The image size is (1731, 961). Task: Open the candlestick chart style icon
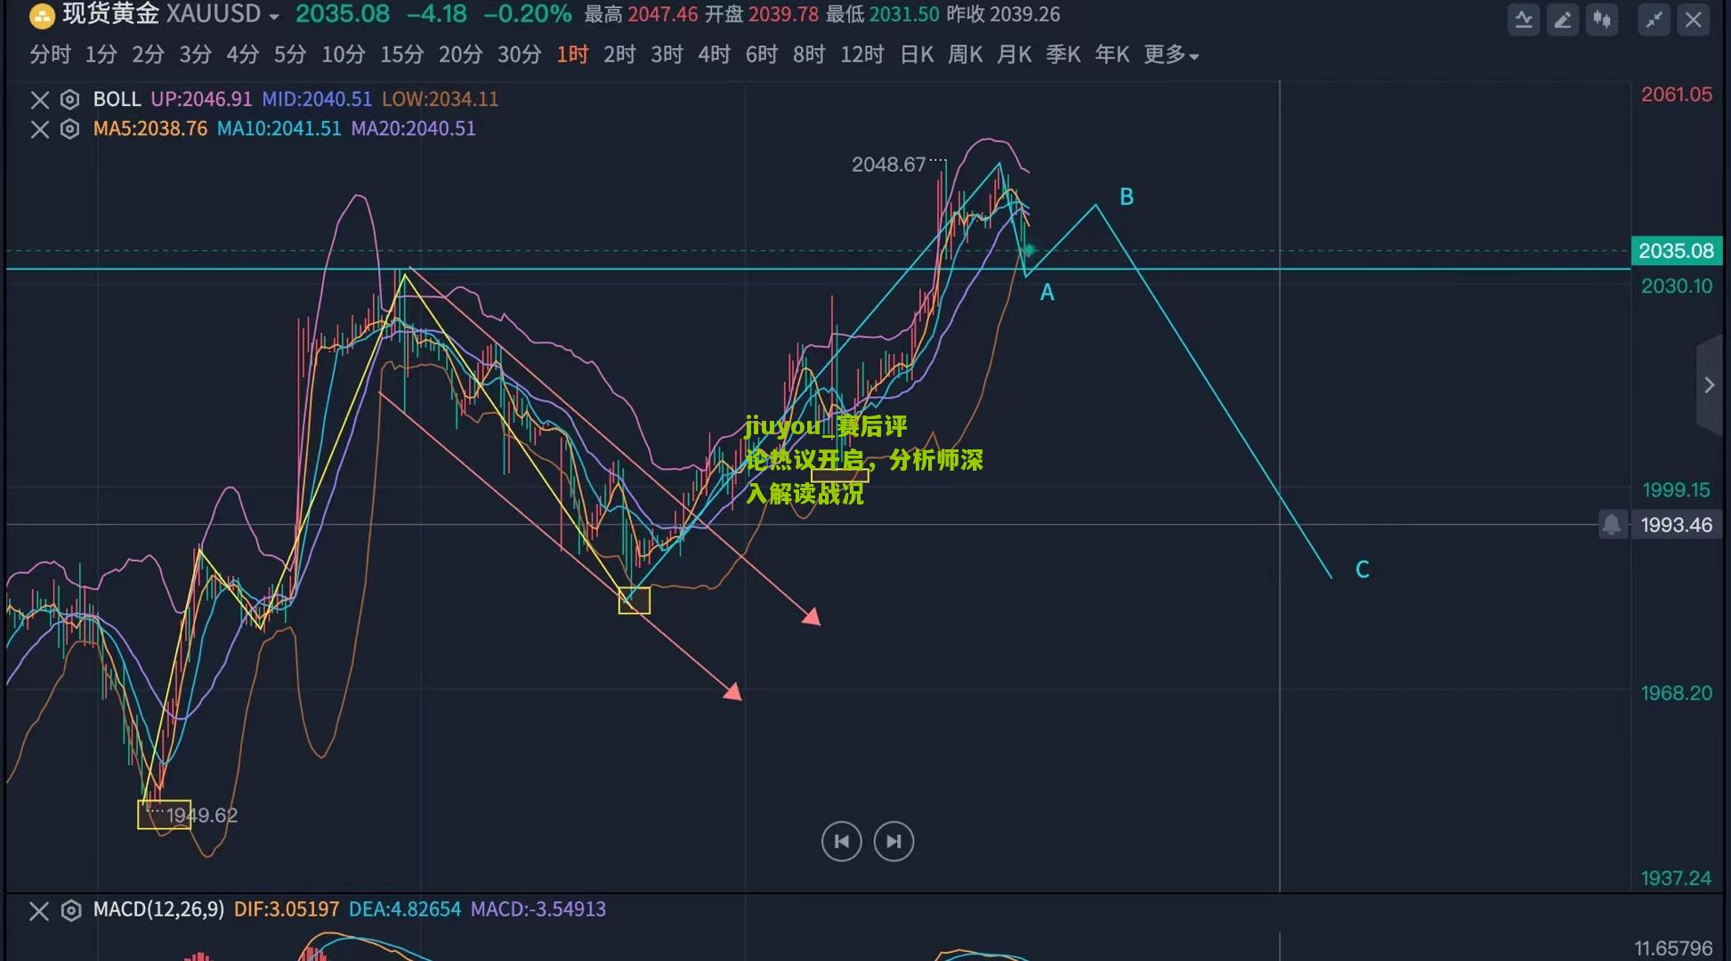click(x=1602, y=20)
